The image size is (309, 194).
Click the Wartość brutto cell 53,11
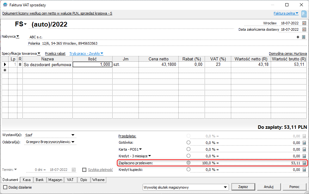(289, 65)
